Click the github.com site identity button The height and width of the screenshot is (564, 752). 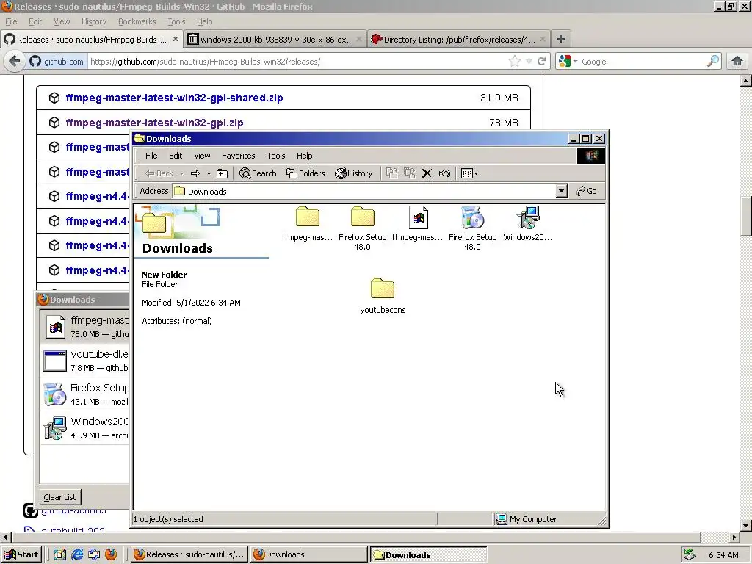click(x=57, y=62)
